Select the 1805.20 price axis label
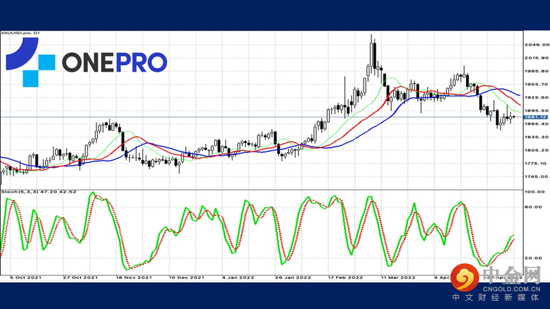The image size is (550, 309). click(537, 150)
